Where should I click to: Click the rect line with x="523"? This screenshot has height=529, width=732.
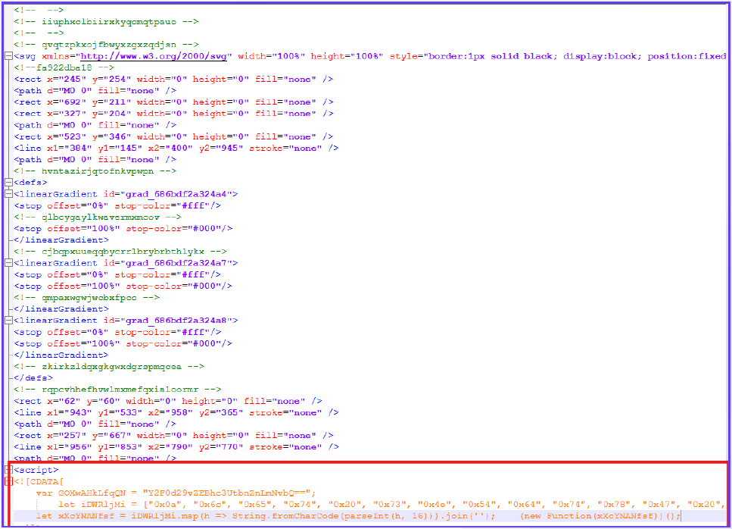pos(173,136)
